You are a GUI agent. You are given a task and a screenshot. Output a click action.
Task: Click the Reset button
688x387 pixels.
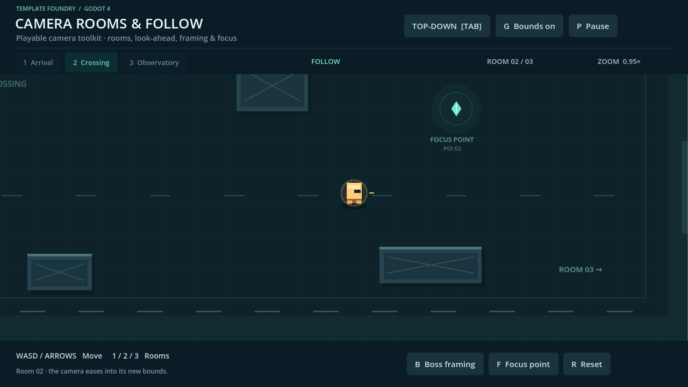(587, 364)
